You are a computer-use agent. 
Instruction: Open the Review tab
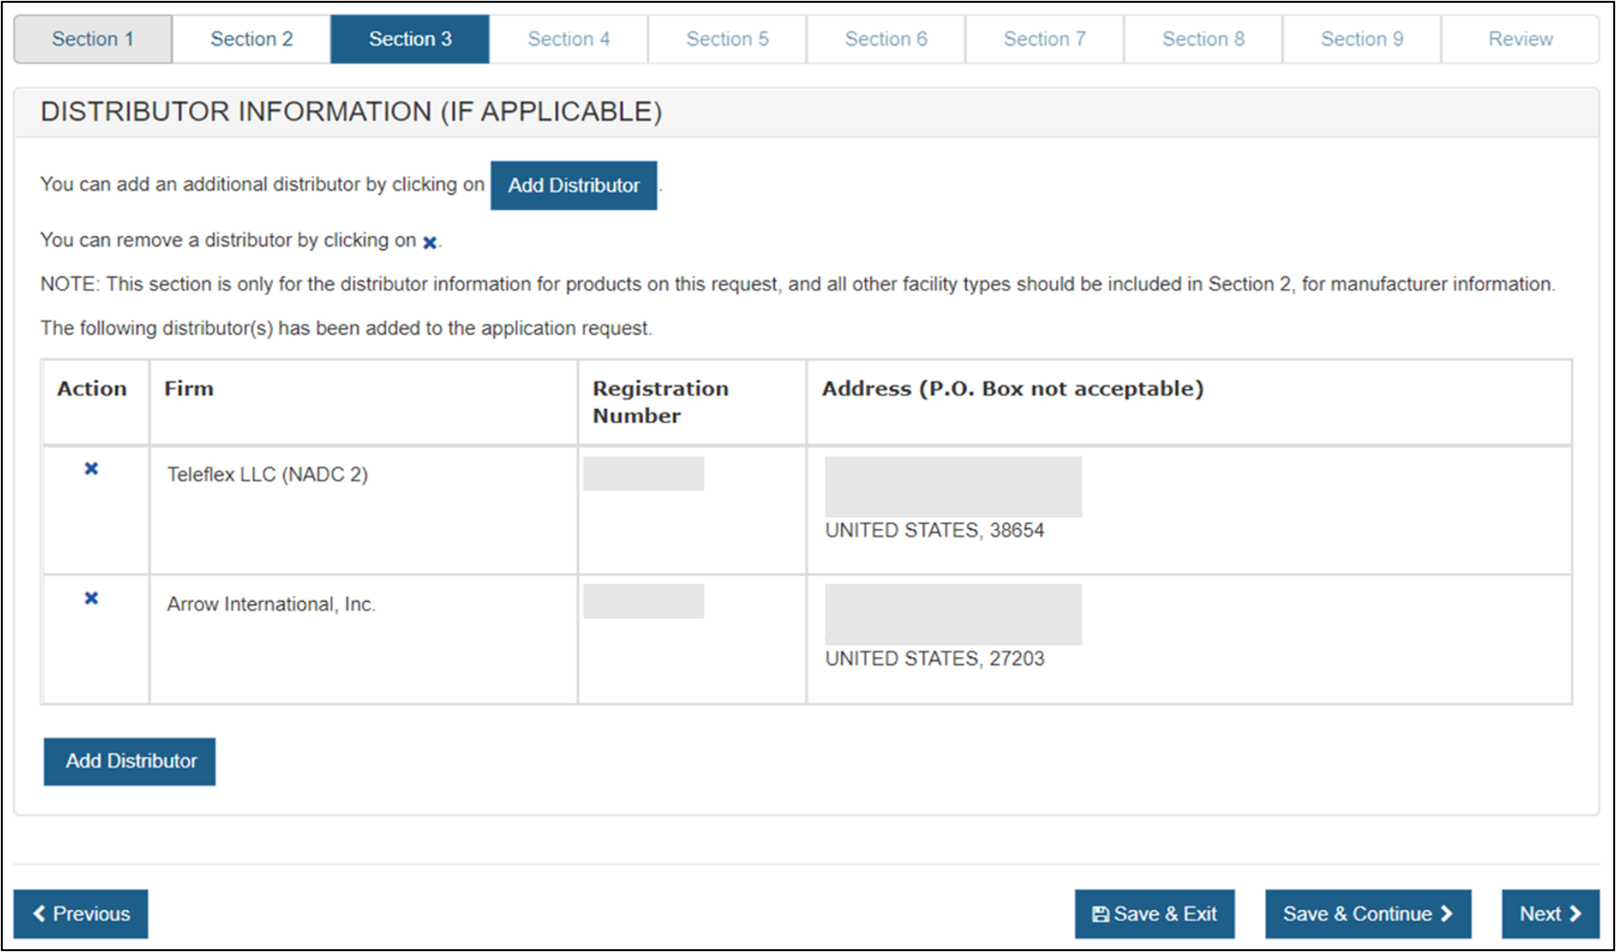1520,39
